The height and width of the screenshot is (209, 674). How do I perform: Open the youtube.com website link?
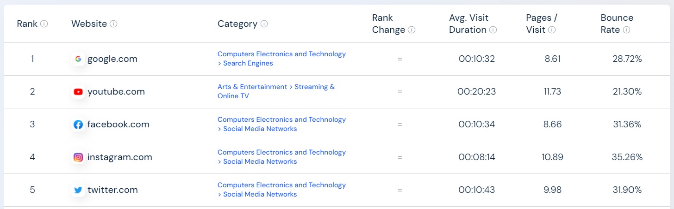click(x=116, y=92)
